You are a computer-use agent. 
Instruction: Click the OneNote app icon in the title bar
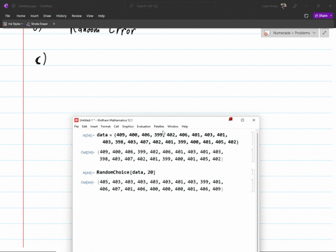pyautogui.click(x=6, y=6)
